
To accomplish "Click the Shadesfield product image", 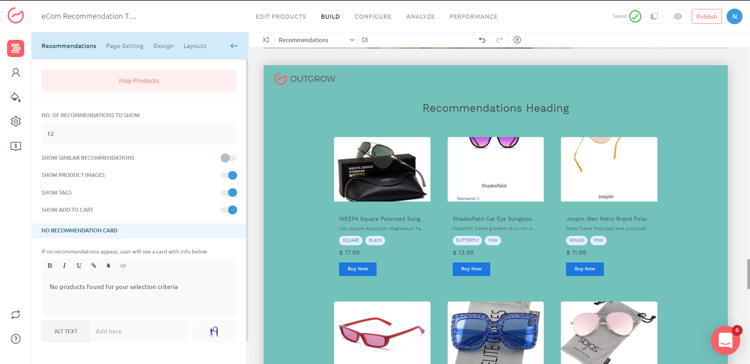I will pos(495,169).
